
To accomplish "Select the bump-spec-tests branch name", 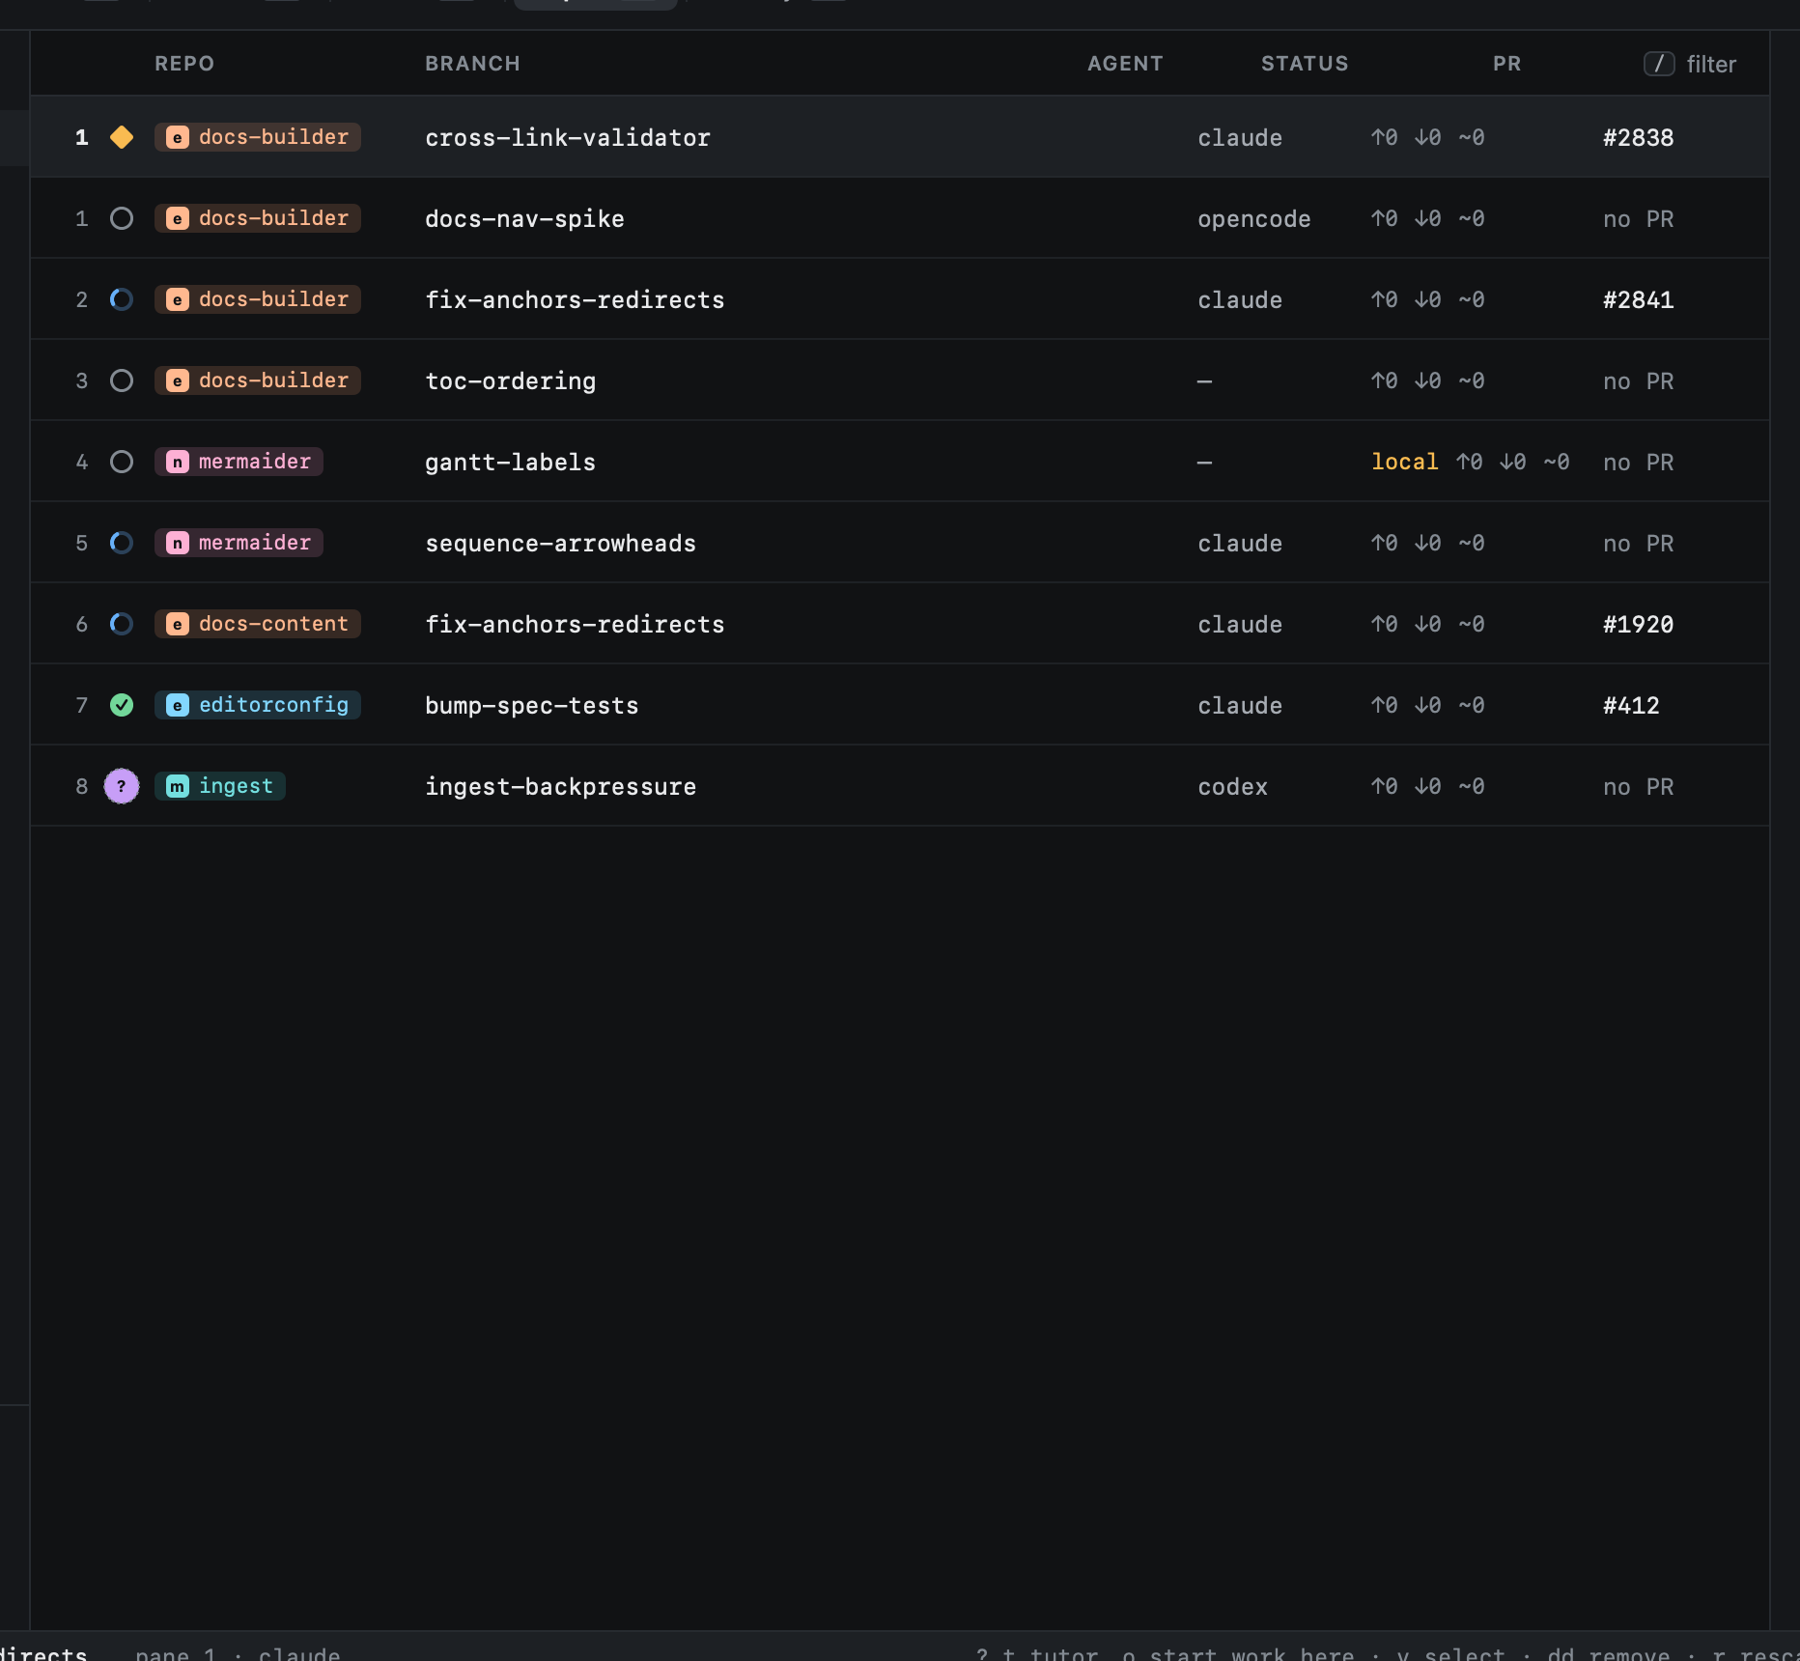I will [532, 706].
